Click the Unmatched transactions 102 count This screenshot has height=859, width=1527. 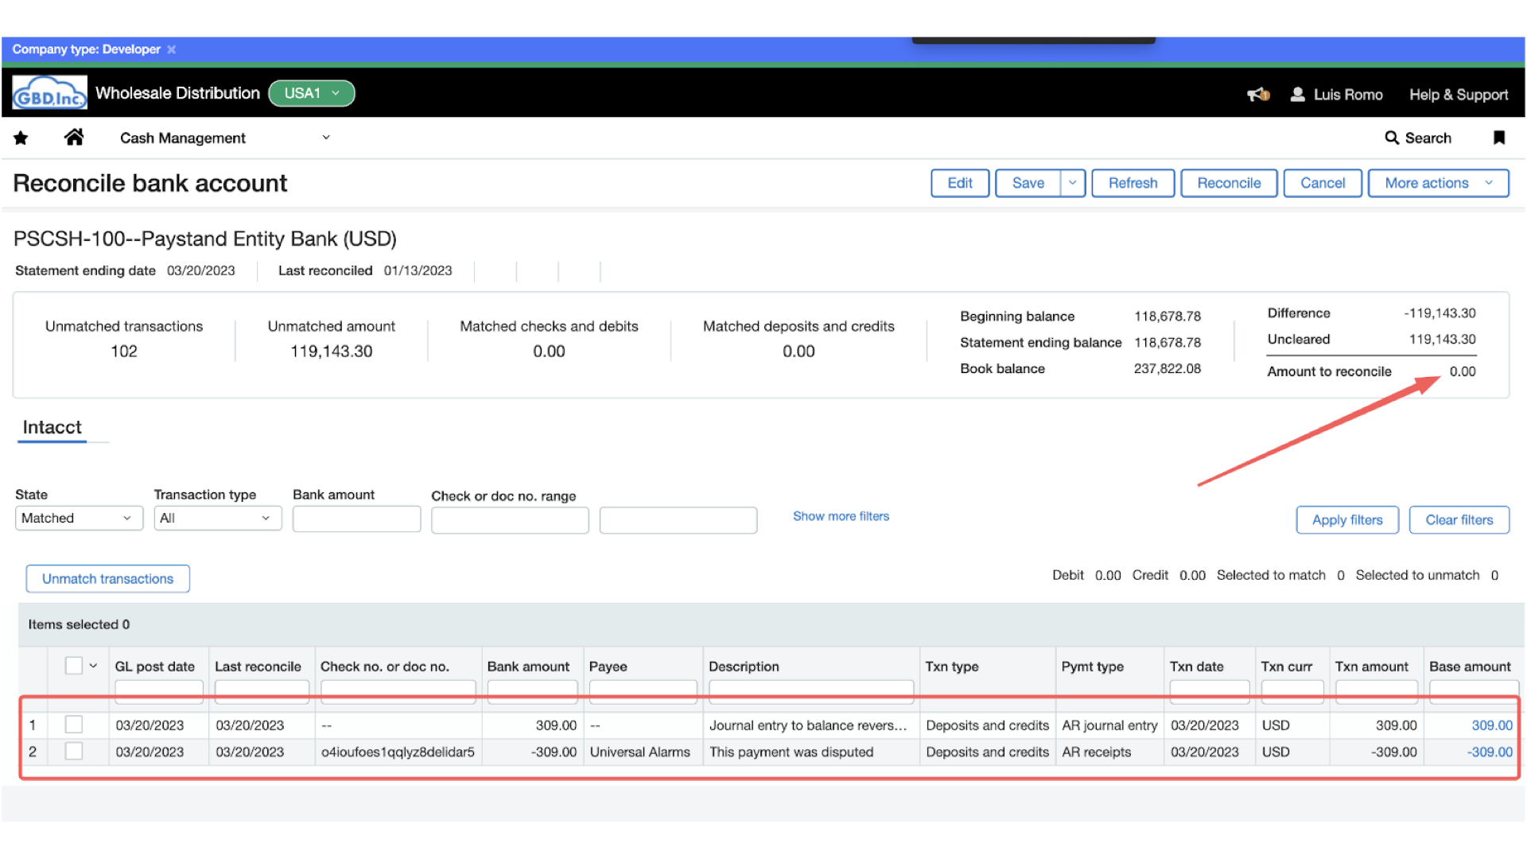pyautogui.click(x=124, y=351)
